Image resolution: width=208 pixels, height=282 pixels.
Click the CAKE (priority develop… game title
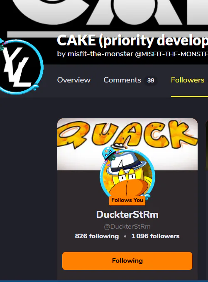click(132, 40)
